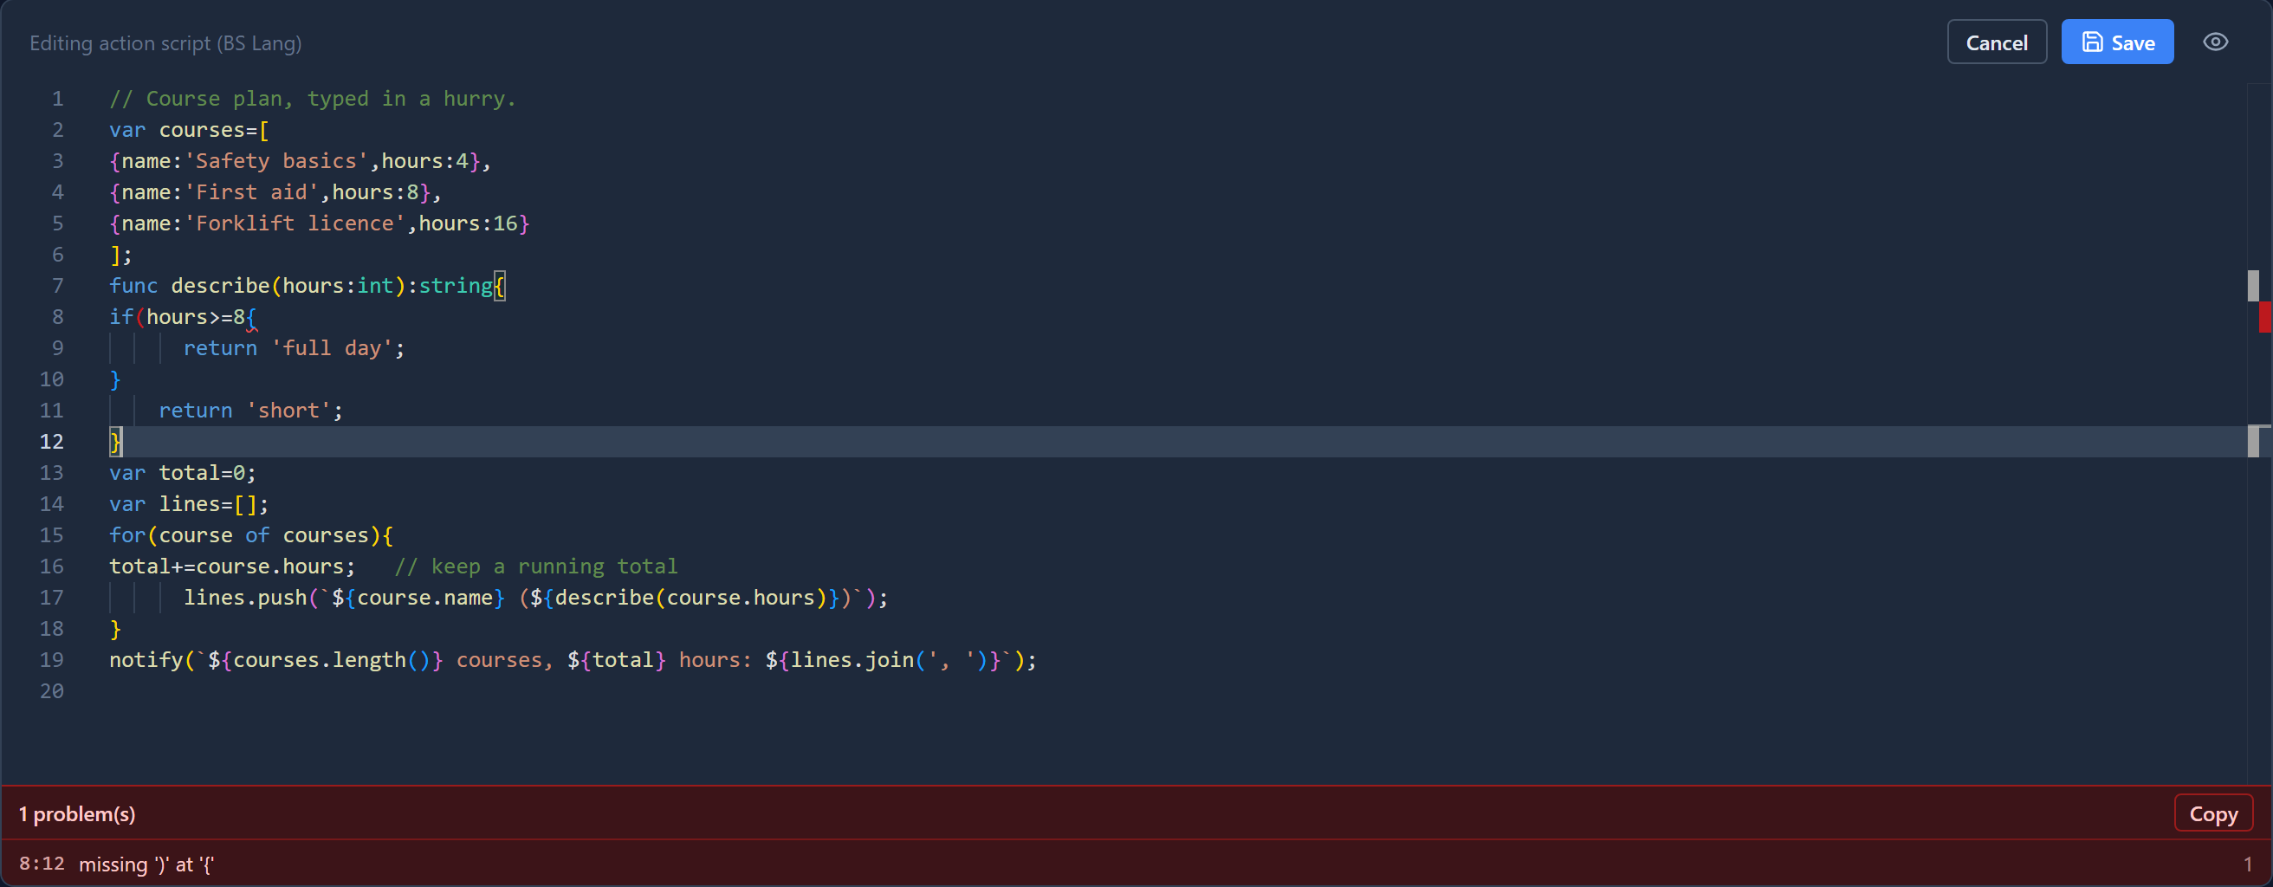Click the 'func describe' declaration

[307, 286]
